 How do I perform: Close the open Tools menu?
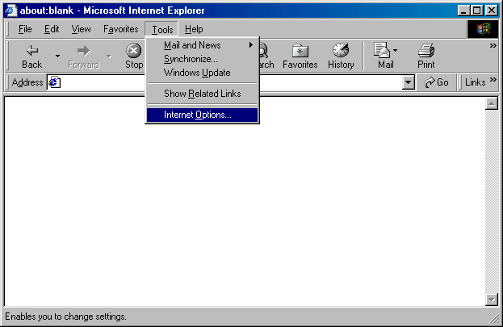162,30
